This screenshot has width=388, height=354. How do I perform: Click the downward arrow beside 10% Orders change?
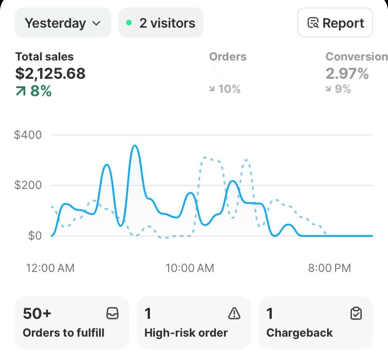213,89
